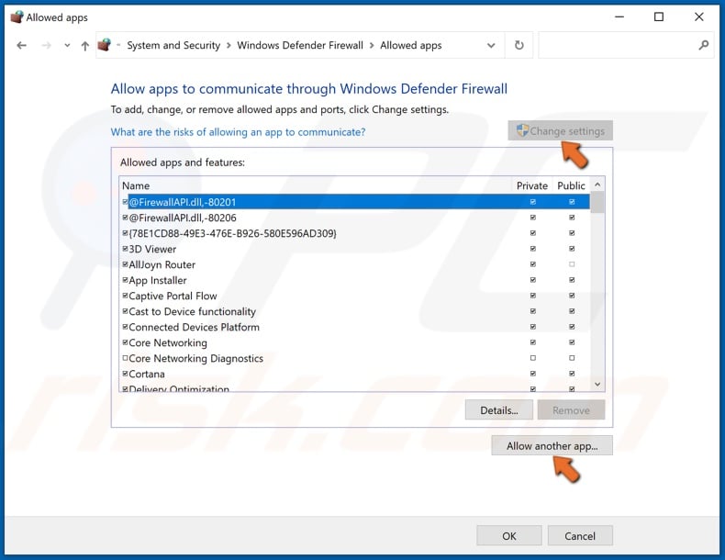Click the Public column header
This screenshot has width=725, height=560.
[x=571, y=185]
